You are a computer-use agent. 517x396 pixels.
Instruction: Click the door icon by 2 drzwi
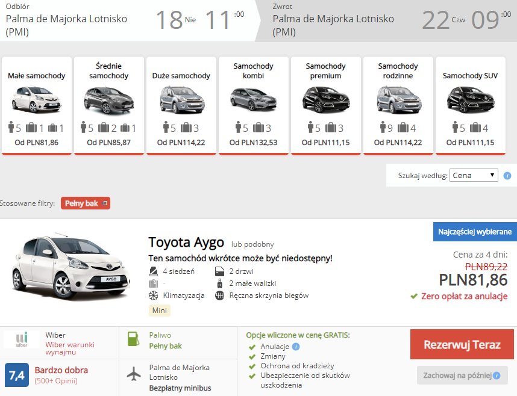(219, 271)
